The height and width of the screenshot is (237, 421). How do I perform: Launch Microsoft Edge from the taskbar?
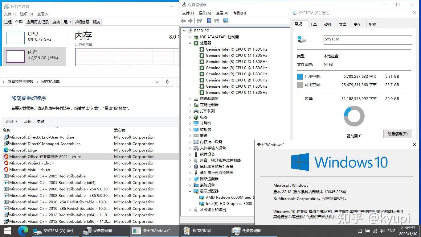[x=23, y=231]
